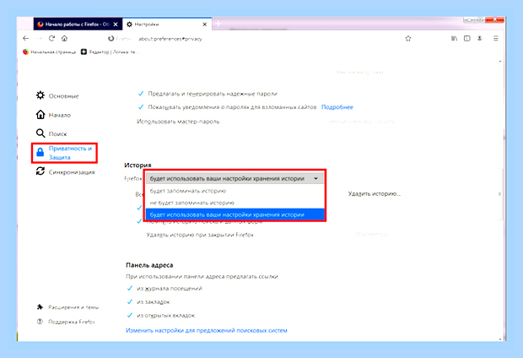This screenshot has width=523, height=358.
Task: Toggle 'из открытых вкладок' checkbox
Action: (130, 315)
